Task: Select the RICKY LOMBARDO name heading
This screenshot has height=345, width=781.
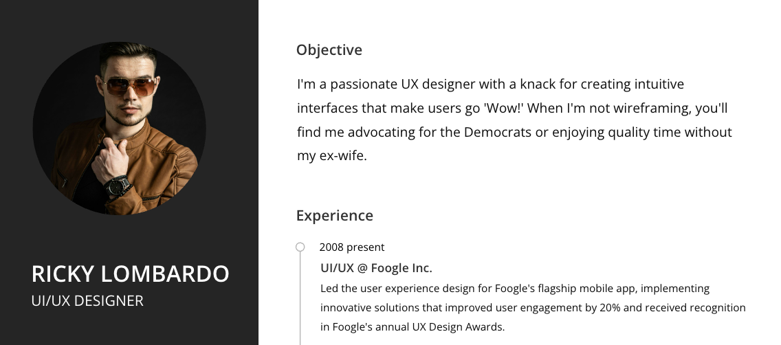Action: click(x=130, y=274)
